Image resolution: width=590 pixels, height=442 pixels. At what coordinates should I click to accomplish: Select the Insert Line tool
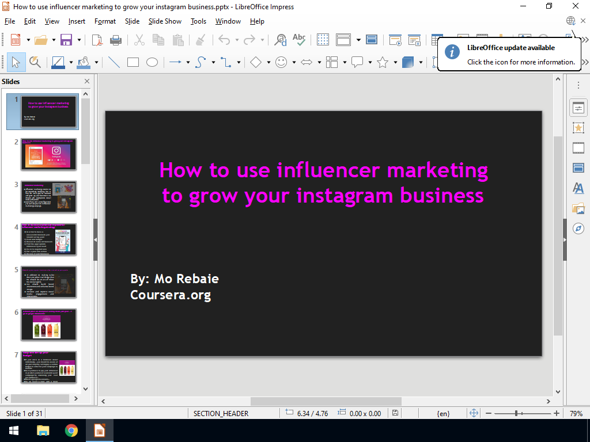[114, 62]
